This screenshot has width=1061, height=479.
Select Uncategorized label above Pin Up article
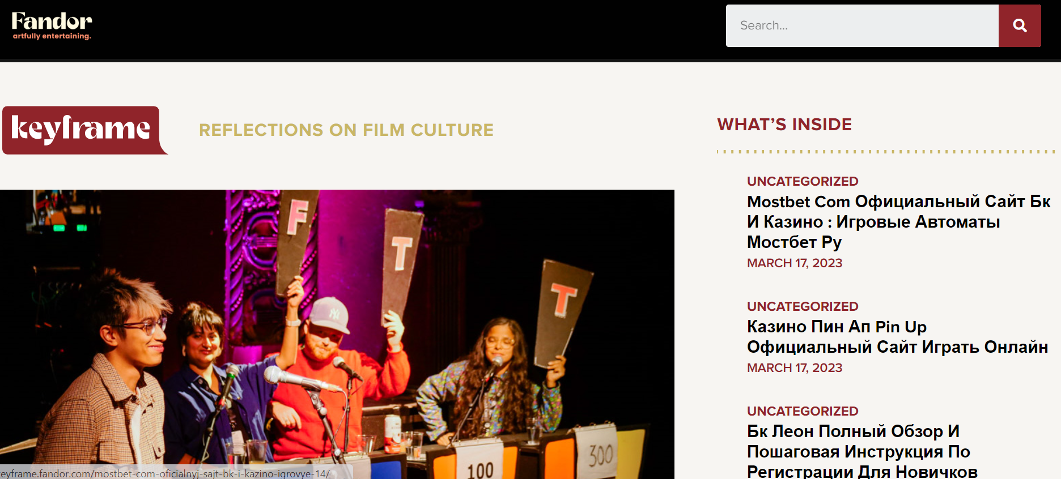click(x=803, y=306)
